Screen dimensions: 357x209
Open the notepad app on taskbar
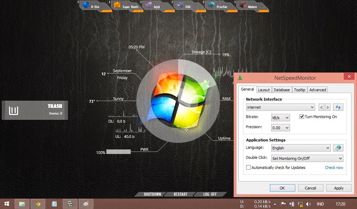(54, 204)
